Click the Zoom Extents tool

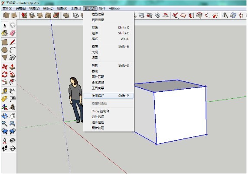[x=13, y=123]
